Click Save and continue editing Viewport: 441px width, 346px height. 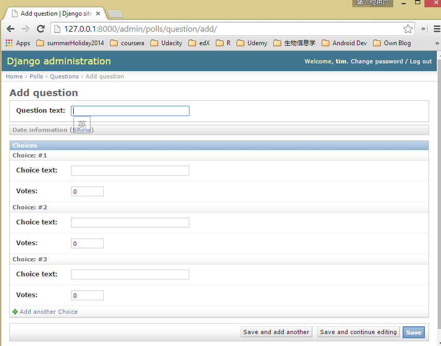click(x=359, y=332)
